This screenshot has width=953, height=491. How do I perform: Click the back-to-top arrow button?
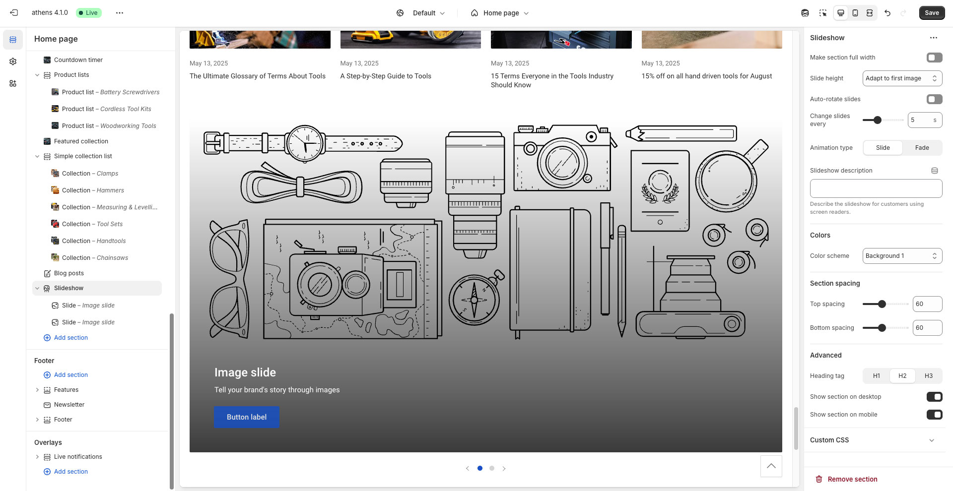click(x=771, y=466)
